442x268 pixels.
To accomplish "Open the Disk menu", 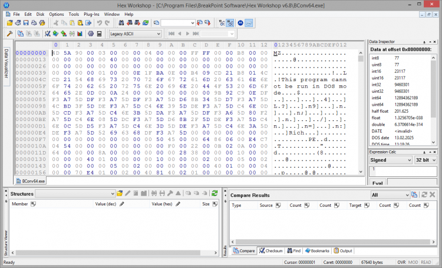I will 40,14.
